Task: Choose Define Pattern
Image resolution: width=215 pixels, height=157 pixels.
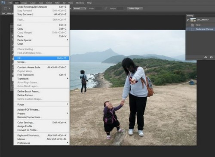Action: click(x=41, y=95)
